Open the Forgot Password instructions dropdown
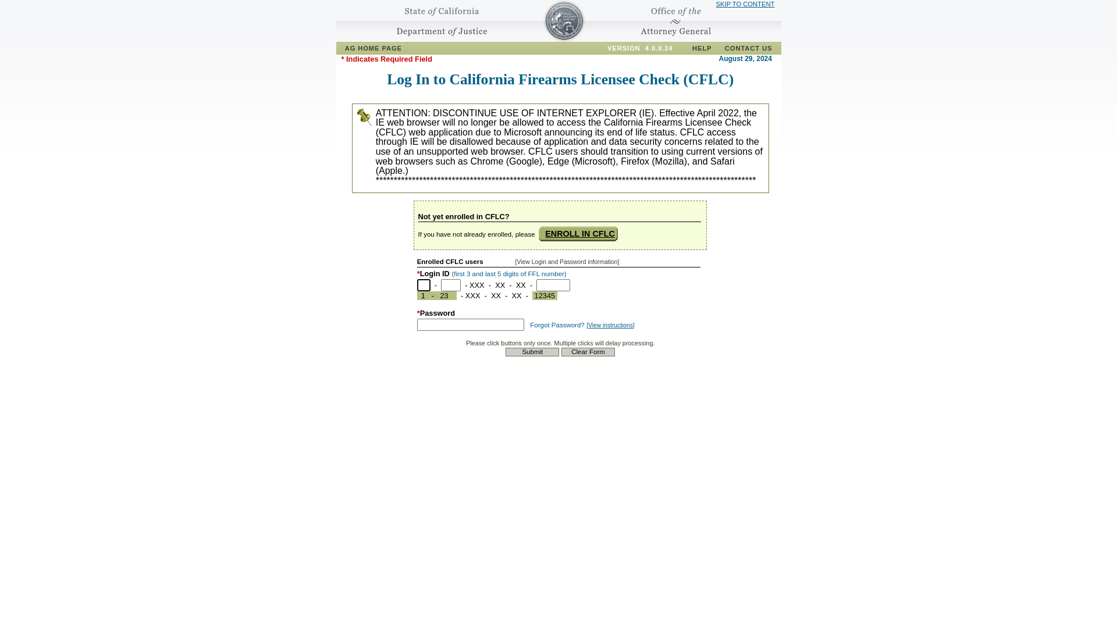The height and width of the screenshot is (628, 1117). point(611,325)
